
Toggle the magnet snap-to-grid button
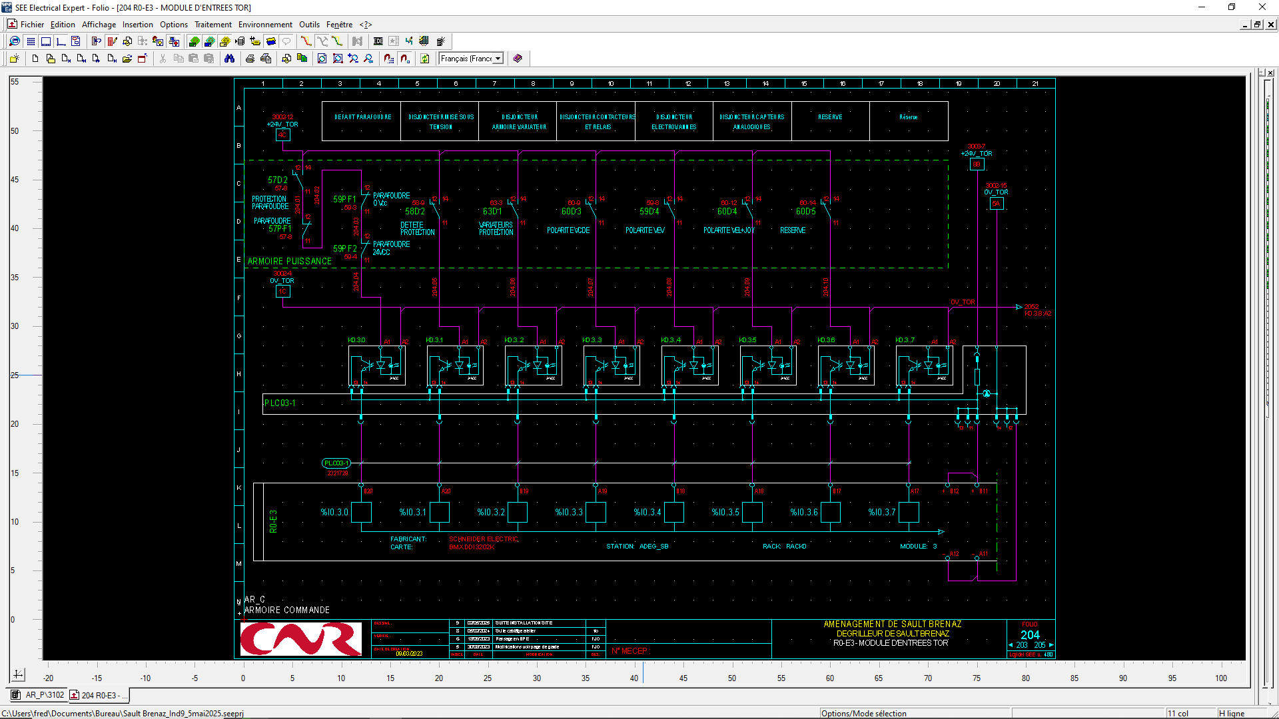[x=389, y=59]
